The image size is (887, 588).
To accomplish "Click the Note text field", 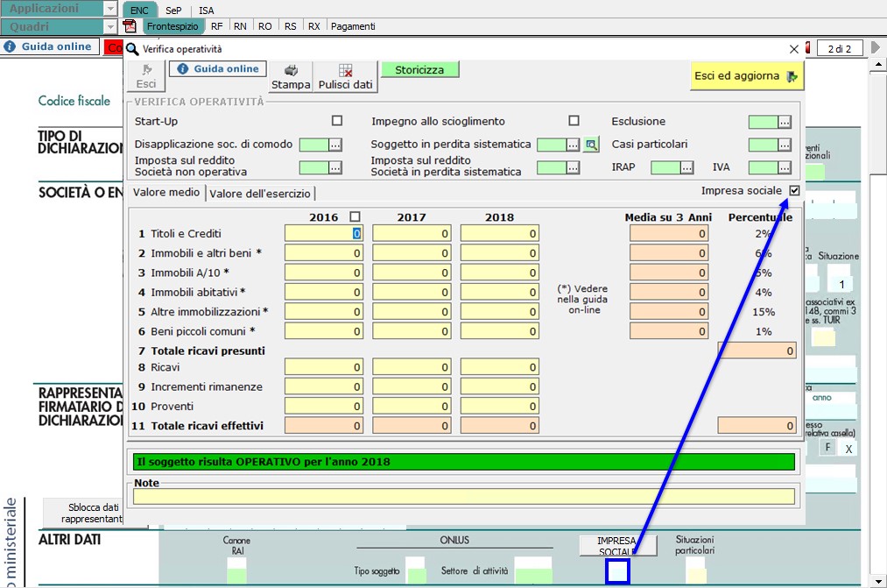I will pos(464,497).
